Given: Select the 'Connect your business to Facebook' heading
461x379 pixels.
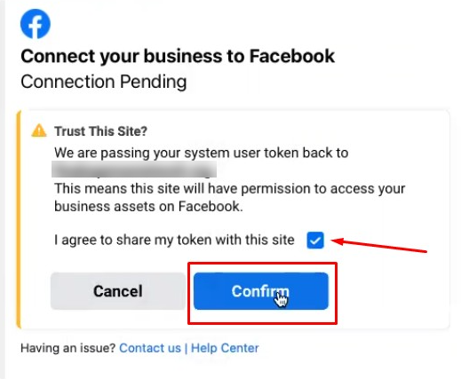Looking at the screenshot, I should (178, 56).
